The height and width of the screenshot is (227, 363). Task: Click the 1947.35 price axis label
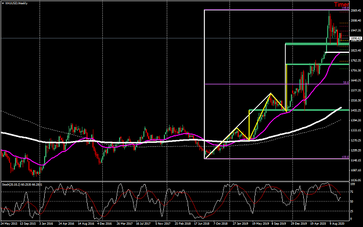click(x=356, y=30)
